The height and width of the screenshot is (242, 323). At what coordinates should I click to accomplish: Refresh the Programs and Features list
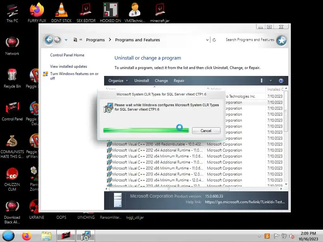214,40
